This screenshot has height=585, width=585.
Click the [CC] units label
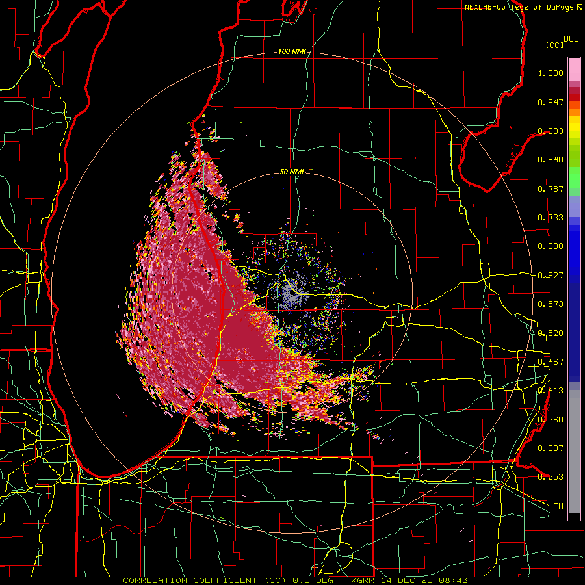(554, 45)
